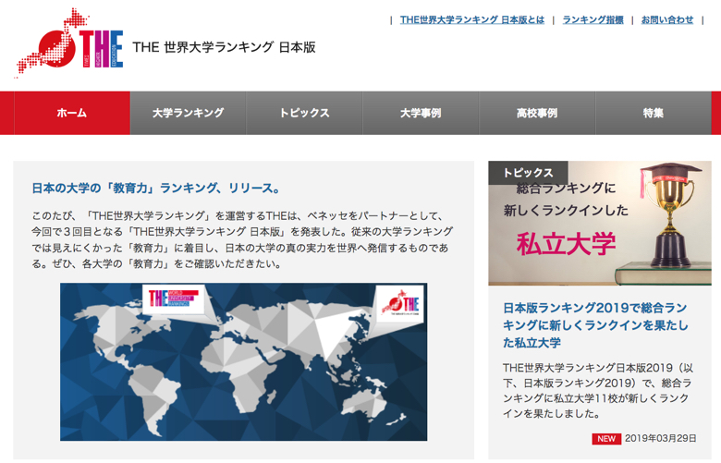Open the 特集 navigation item
This screenshot has height=463, width=721.
coord(654,113)
